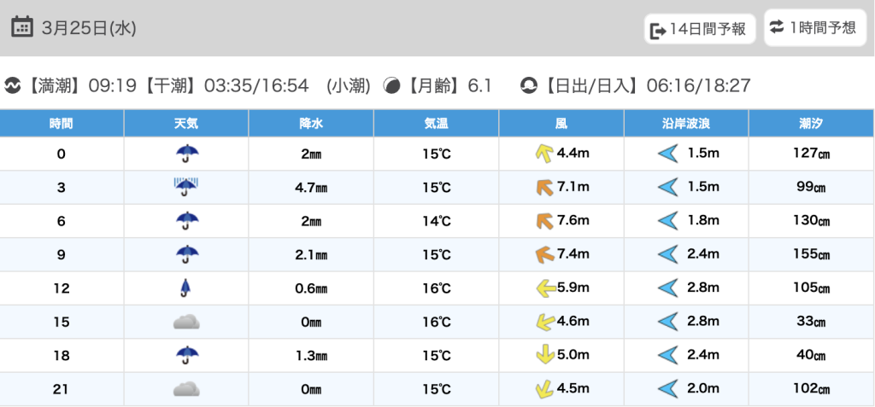The height and width of the screenshot is (407, 875).
Task: Click the blue wave direction arrow for 2.8m at hour 12
Action: pos(668,288)
